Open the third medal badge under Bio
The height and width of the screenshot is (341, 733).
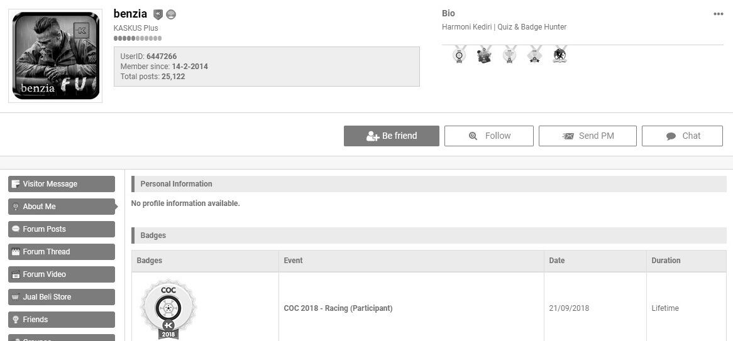[x=510, y=55]
